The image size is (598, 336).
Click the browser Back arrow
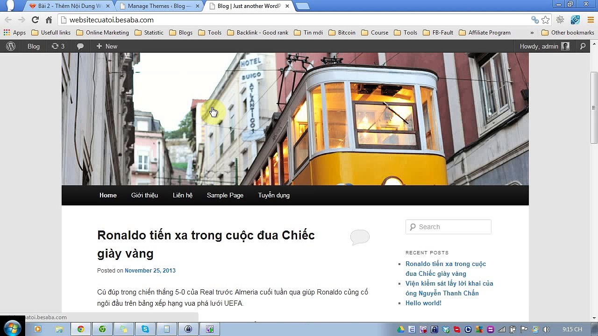(8, 20)
